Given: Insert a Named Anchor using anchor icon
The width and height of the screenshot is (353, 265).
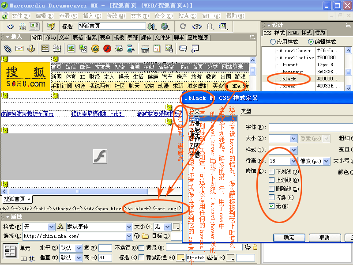Looking at the screenshot, I should [31, 49].
